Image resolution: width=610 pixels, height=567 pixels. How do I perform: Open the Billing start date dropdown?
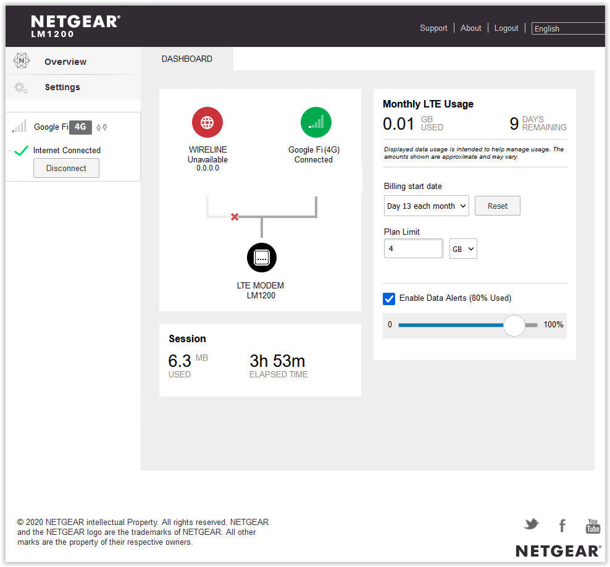click(426, 206)
